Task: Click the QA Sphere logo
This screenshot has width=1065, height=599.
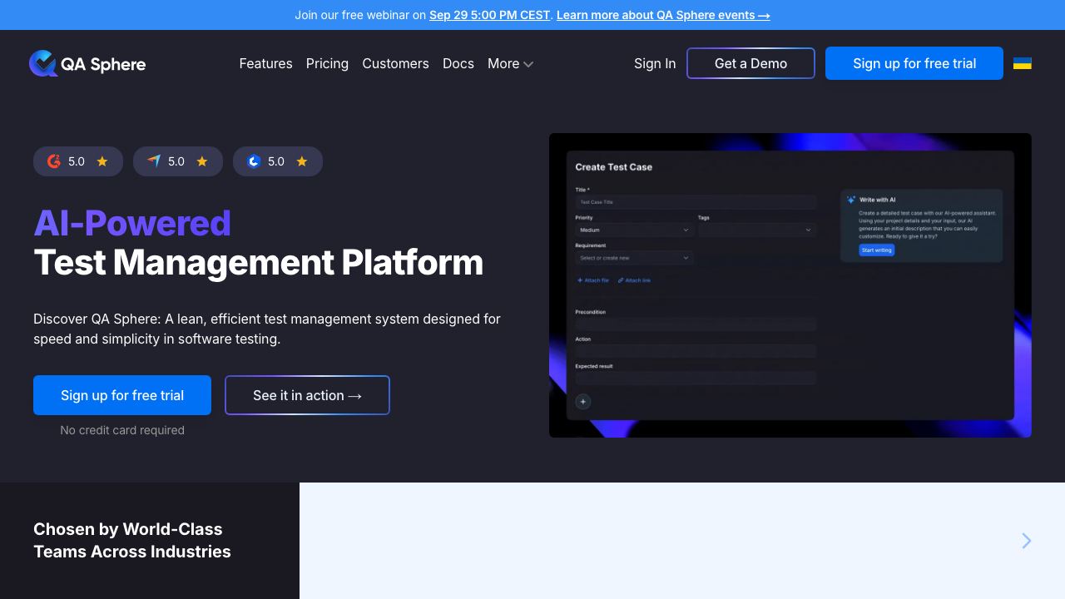Action: 87,63
